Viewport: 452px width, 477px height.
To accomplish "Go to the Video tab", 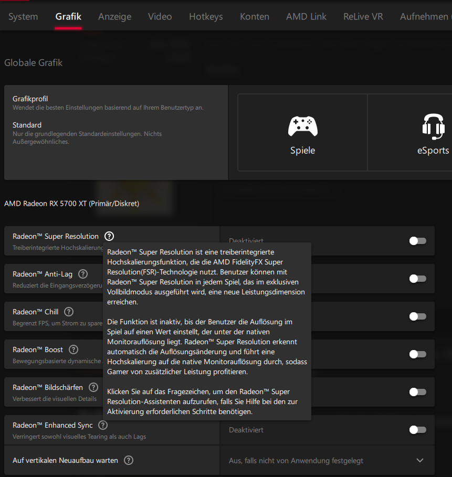I will pos(160,16).
